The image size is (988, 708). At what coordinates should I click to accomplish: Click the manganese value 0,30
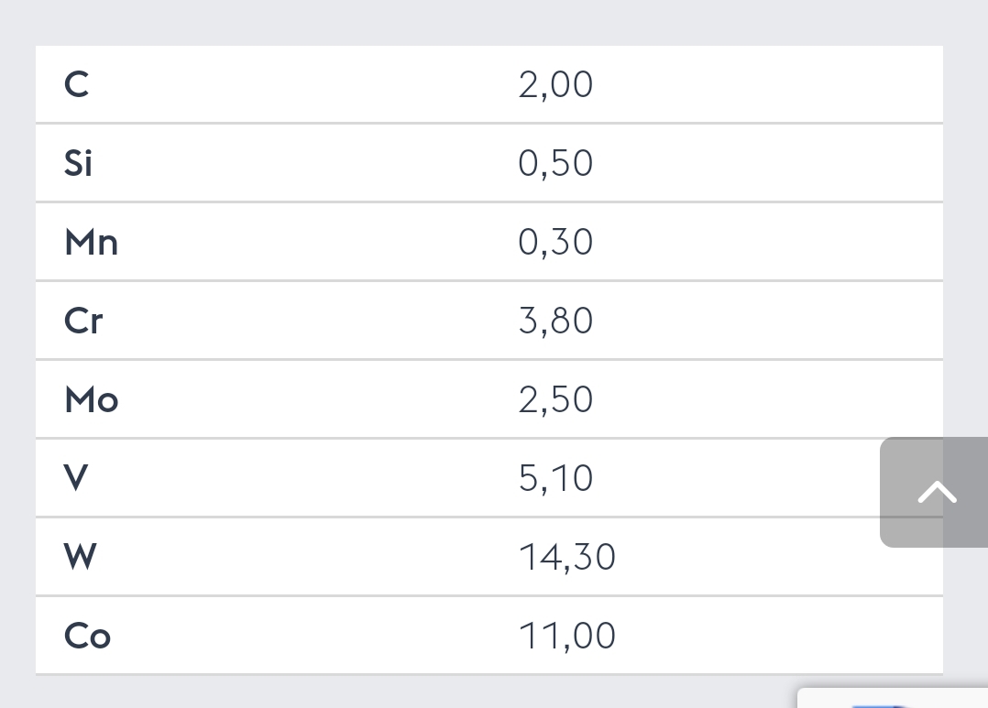tap(555, 242)
